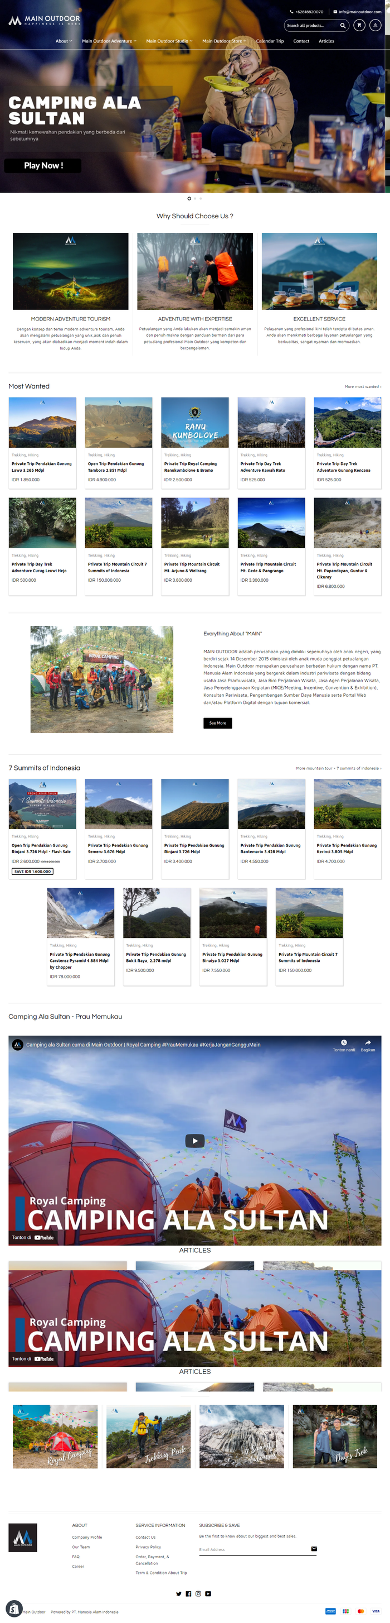Viewport: 390px width, 1623px height.
Task: Select the first hero slider dot
Action: [189, 198]
